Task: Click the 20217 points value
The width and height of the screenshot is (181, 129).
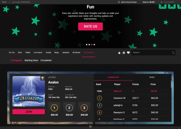Action: click(135, 98)
